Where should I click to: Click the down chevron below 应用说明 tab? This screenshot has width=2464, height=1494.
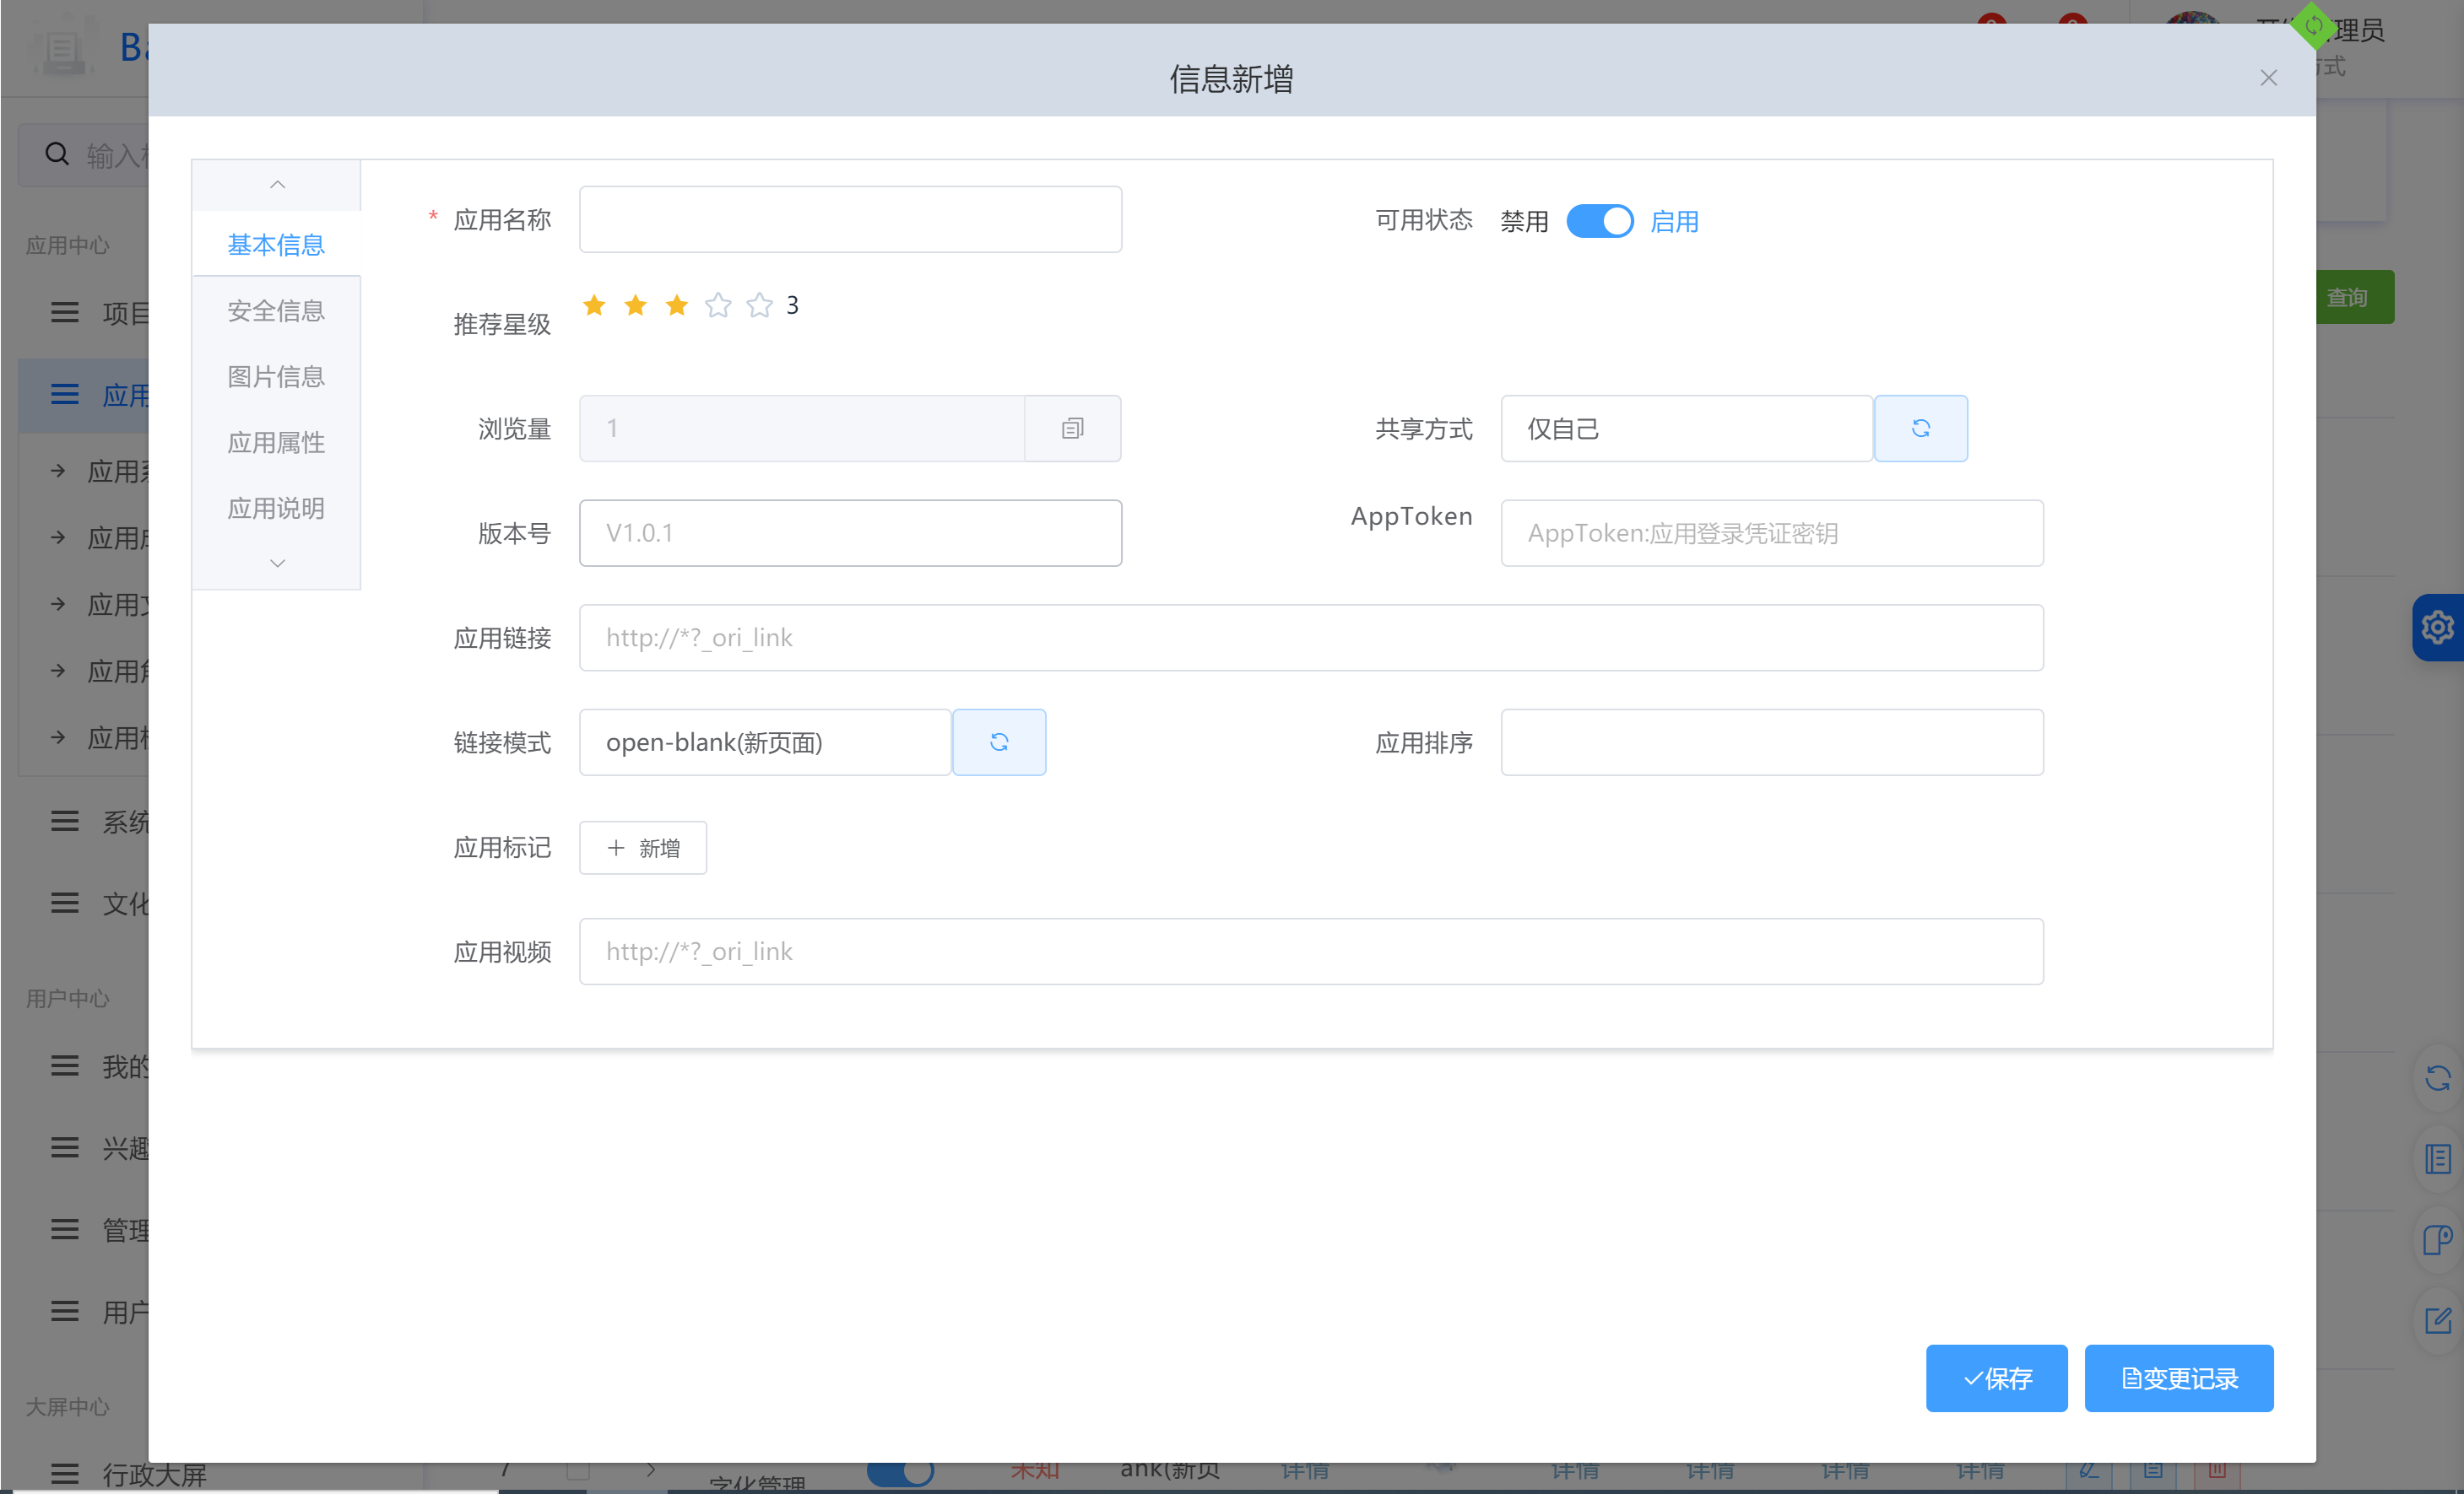277,564
